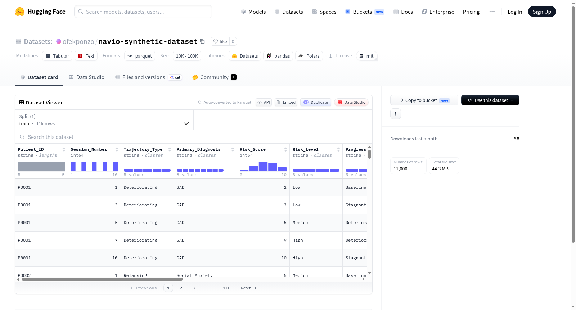
Task: Show the +1 more libraries
Action: [x=329, y=56]
